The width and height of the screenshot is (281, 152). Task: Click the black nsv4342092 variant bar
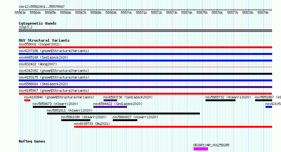[x=145, y=74]
